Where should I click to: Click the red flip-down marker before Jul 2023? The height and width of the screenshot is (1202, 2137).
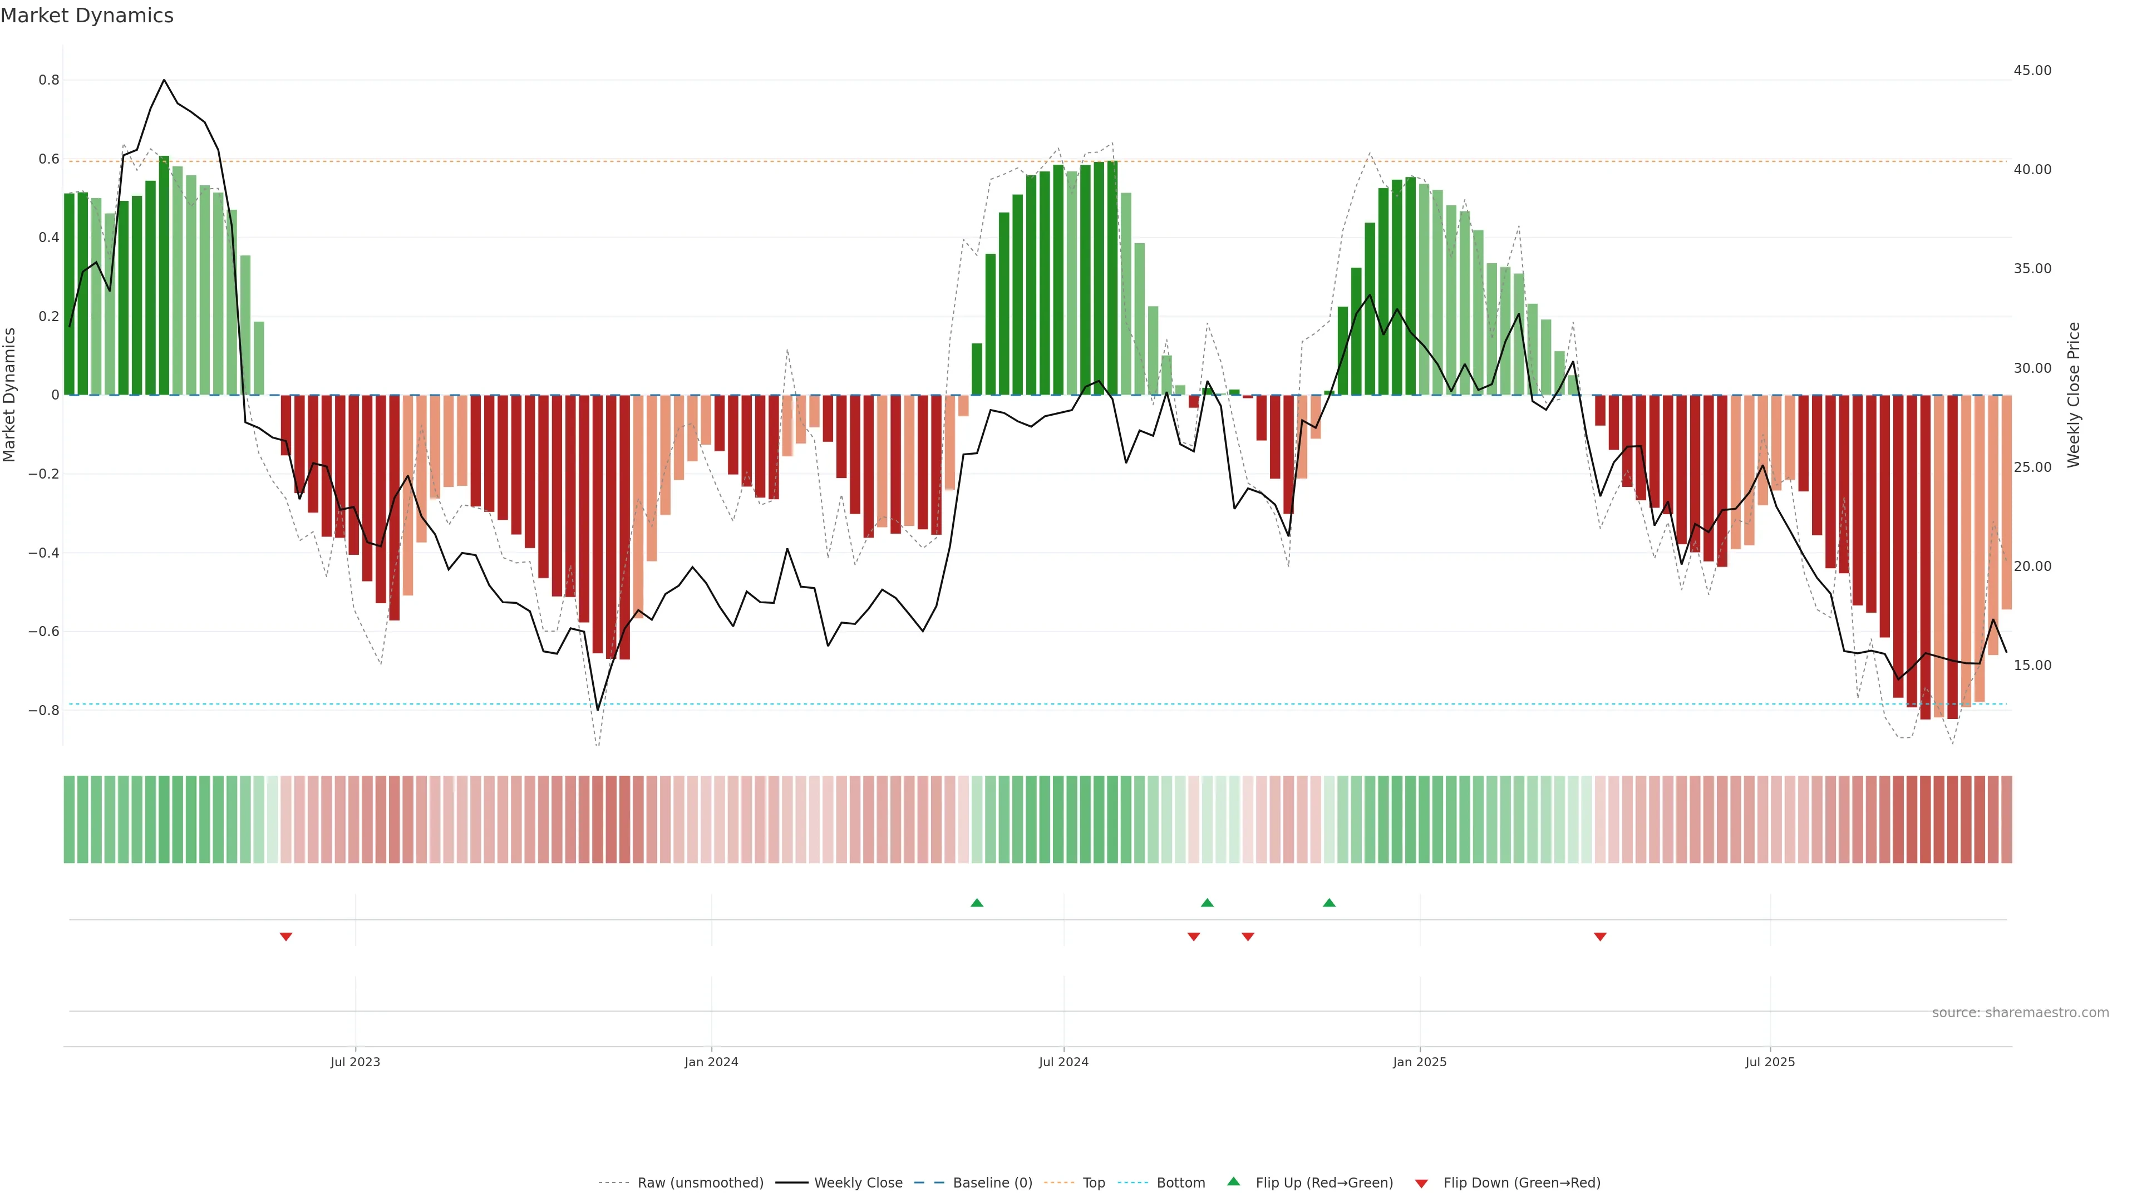[x=286, y=937]
